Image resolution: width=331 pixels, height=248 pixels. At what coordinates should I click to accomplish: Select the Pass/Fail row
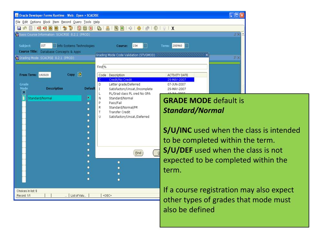tap(129, 103)
